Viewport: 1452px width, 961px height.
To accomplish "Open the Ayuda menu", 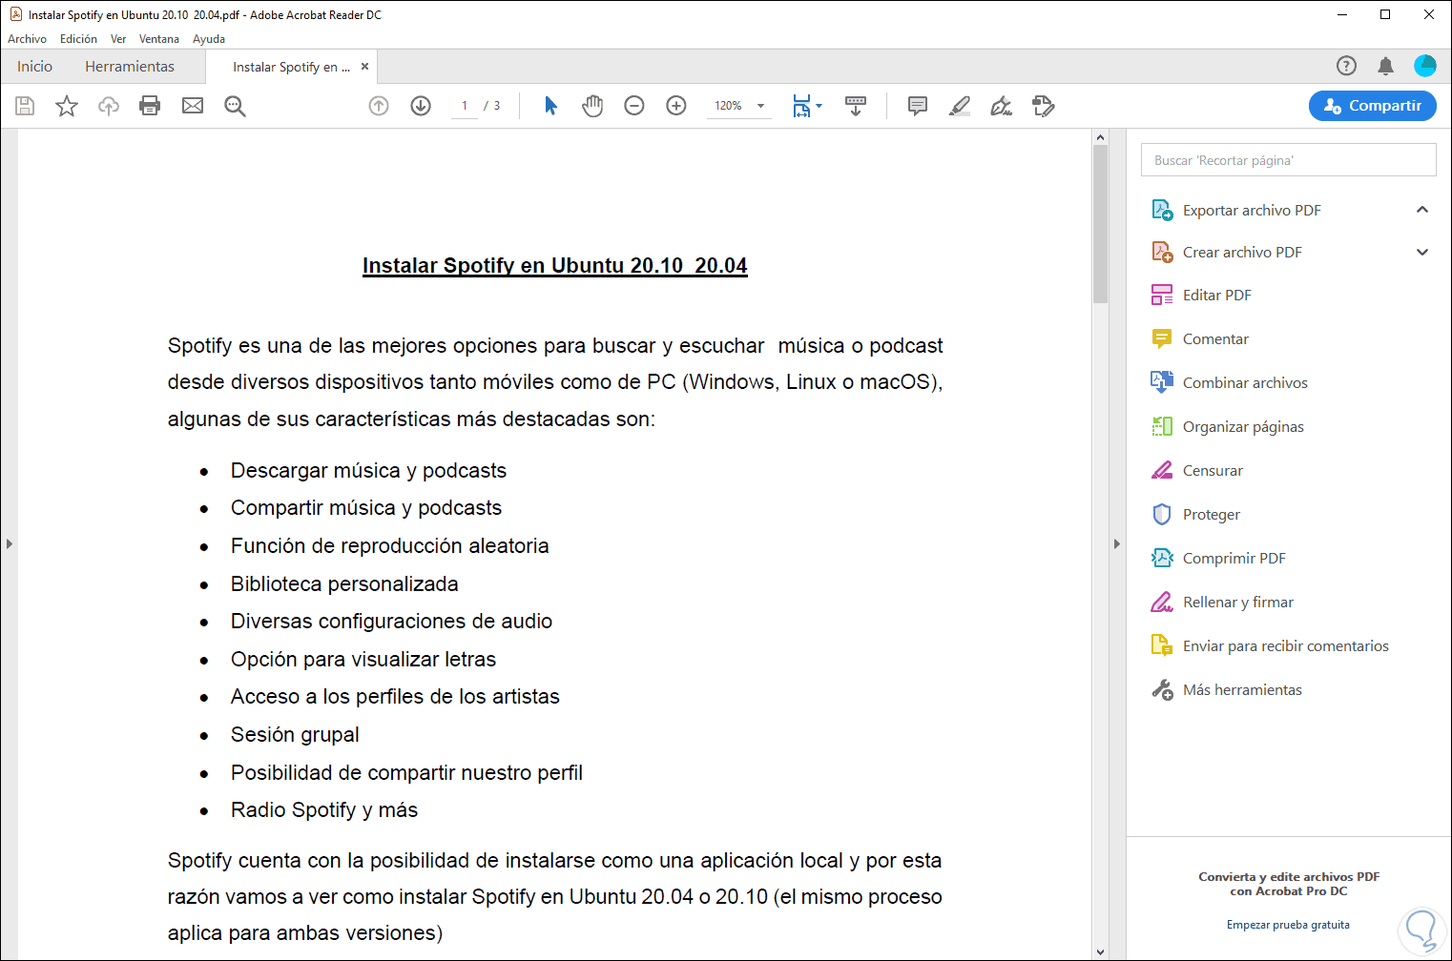I will (x=209, y=39).
